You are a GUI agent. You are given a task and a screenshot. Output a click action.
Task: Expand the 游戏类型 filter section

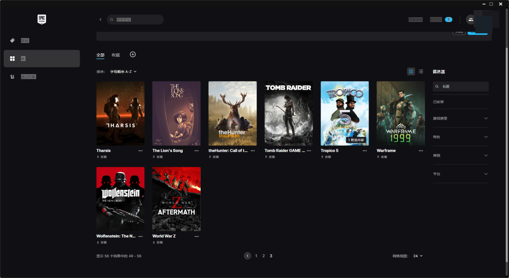click(x=461, y=118)
